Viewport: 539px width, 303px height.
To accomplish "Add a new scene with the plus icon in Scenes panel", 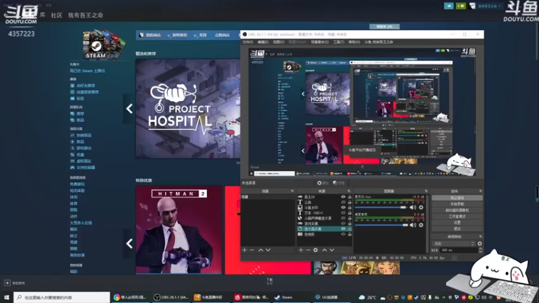I will (x=245, y=250).
